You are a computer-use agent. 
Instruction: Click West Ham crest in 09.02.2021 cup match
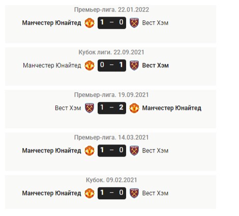pyautogui.click(x=134, y=193)
